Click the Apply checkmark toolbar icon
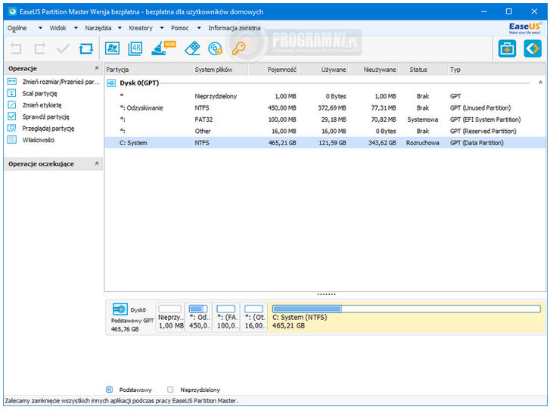The height and width of the screenshot is (410, 550). pyautogui.click(x=63, y=48)
